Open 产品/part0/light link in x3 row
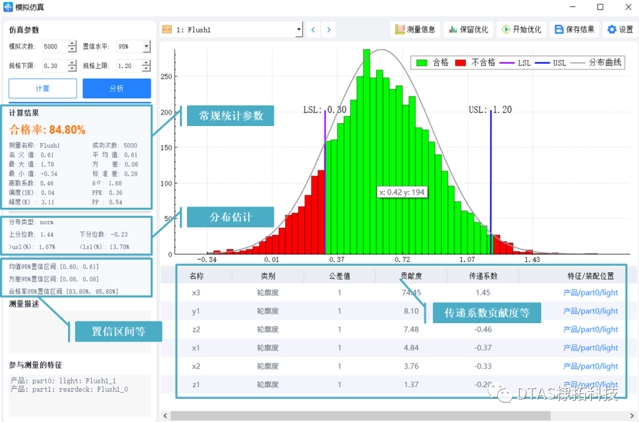 [590, 292]
